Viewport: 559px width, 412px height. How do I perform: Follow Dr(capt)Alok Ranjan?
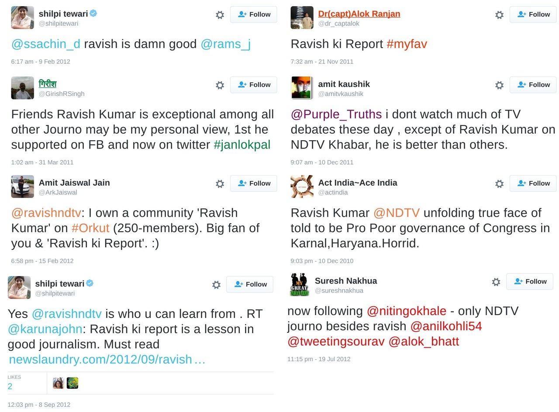533,14
